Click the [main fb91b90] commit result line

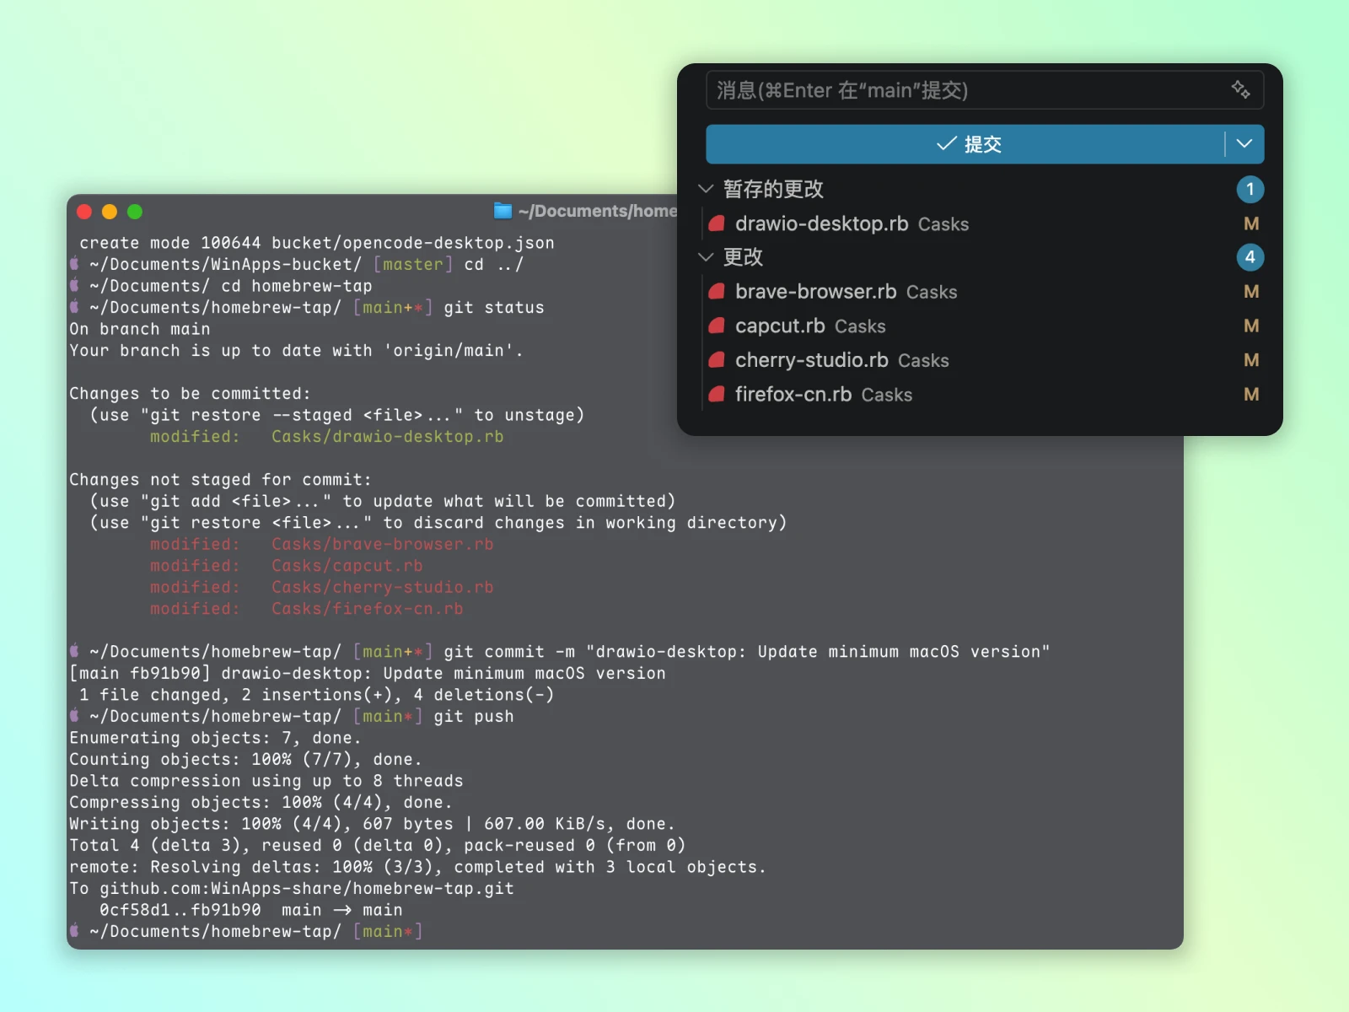pyautogui.click(x=368, y=674)
